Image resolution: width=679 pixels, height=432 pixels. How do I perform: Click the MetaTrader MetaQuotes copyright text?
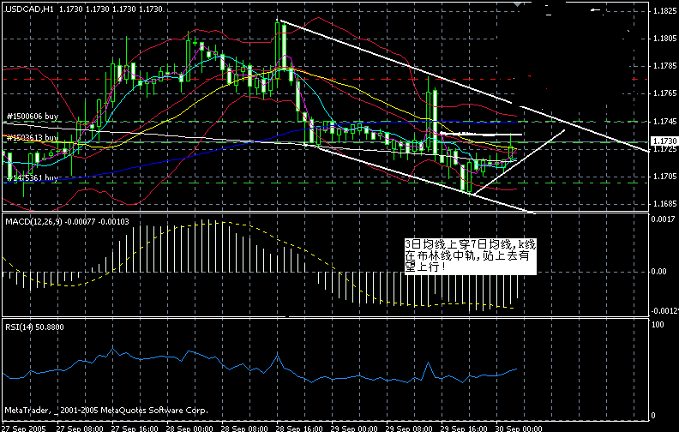(106, 410)
